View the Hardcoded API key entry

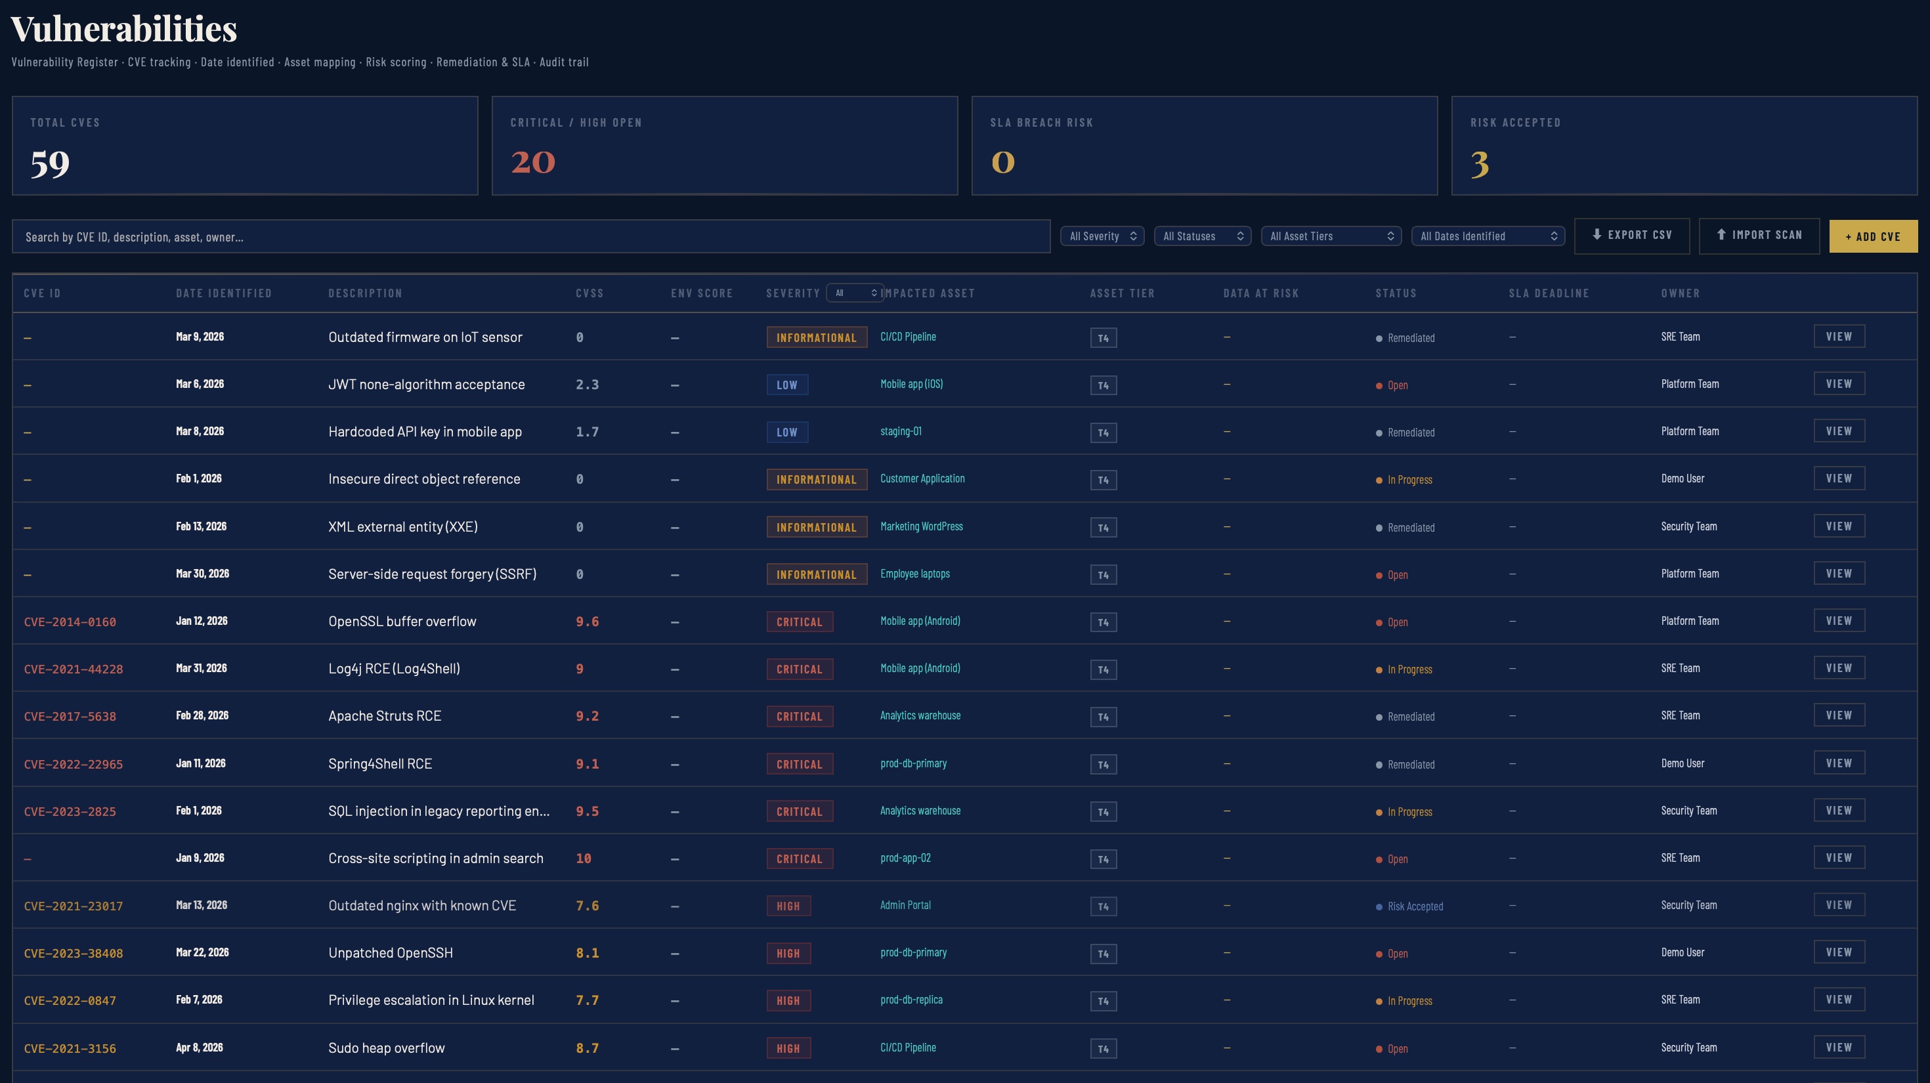pos(1839,431)
